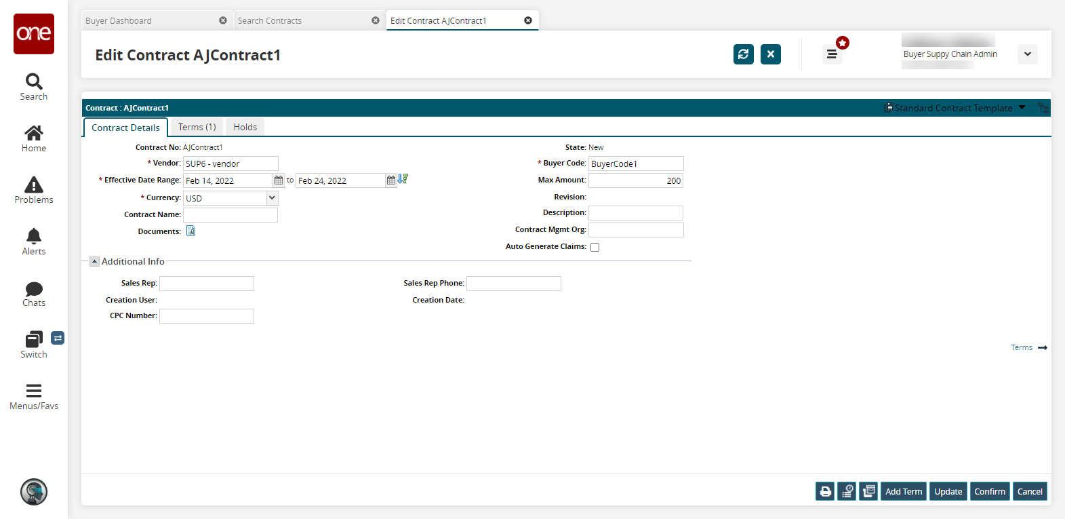
Task: Click the Max Amount field
Action: coord(636,180)
